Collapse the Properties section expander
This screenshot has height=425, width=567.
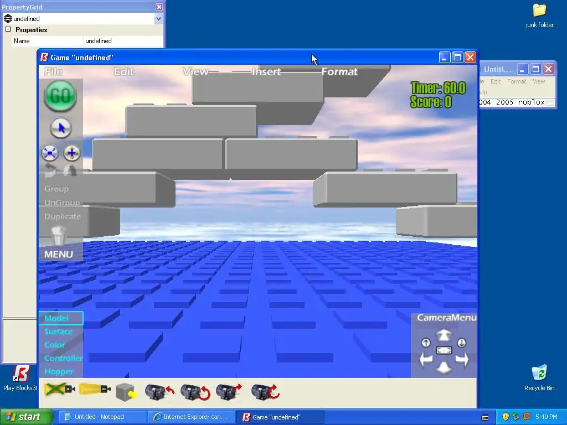[x=8, y=29]
